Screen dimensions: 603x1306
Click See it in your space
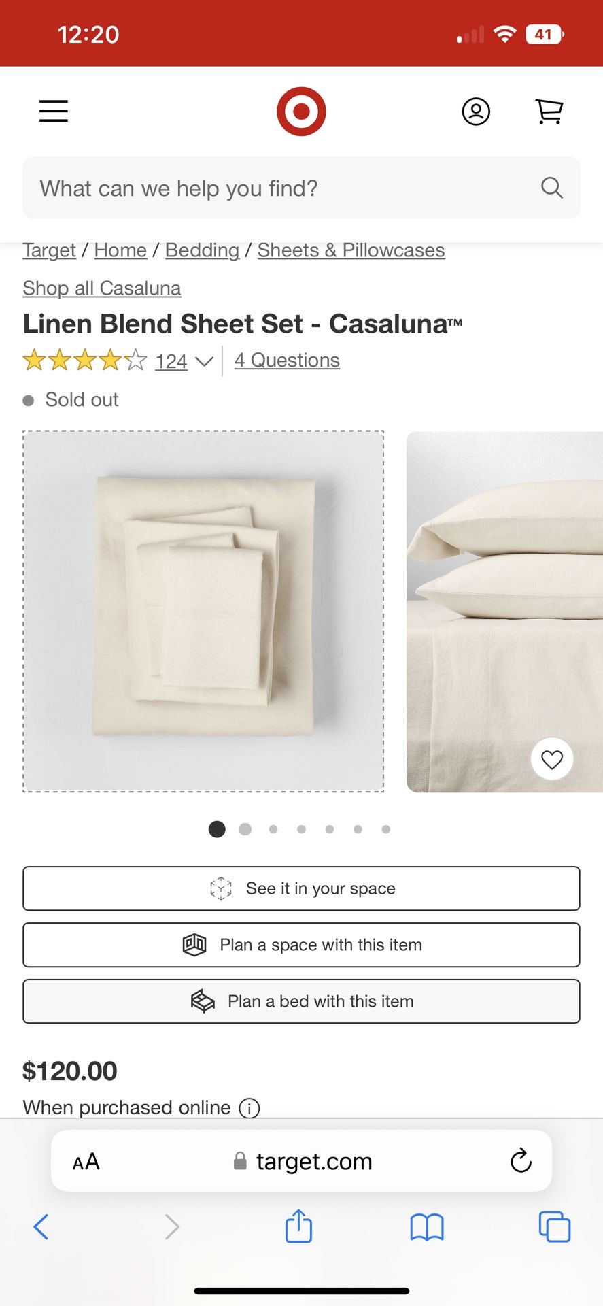pyautogui.click(x=301, y=888)
